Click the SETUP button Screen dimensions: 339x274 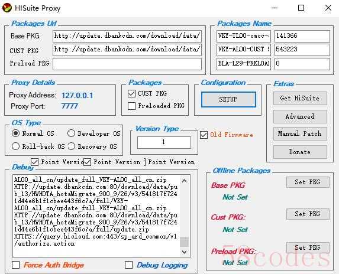click(x=228, y=99)
